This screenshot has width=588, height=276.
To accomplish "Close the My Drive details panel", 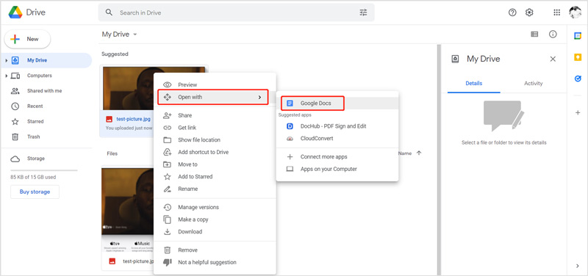I will pyautogui.click(x=553, y=59).
